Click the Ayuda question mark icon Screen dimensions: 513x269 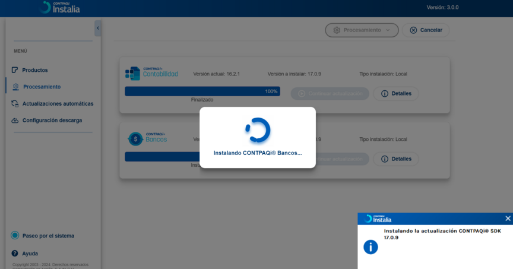[x=15, y=254]
